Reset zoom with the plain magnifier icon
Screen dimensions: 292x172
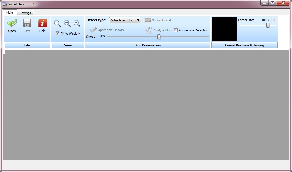pos(57,23)
